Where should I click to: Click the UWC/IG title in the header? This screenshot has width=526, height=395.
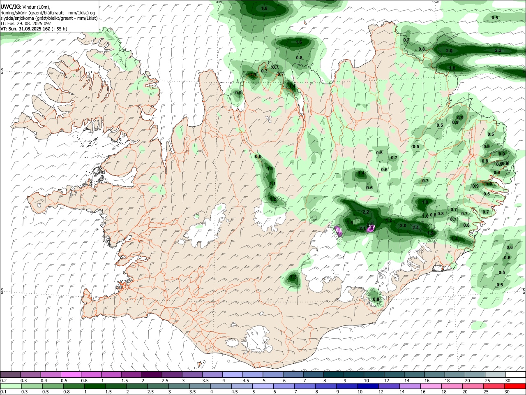9,7
